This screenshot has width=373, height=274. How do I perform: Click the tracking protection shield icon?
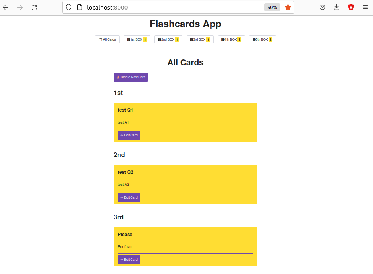coord(69,7)
